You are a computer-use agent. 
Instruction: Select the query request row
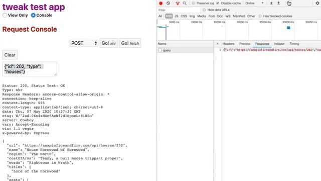pyautogui.click(x=185, y=50)
